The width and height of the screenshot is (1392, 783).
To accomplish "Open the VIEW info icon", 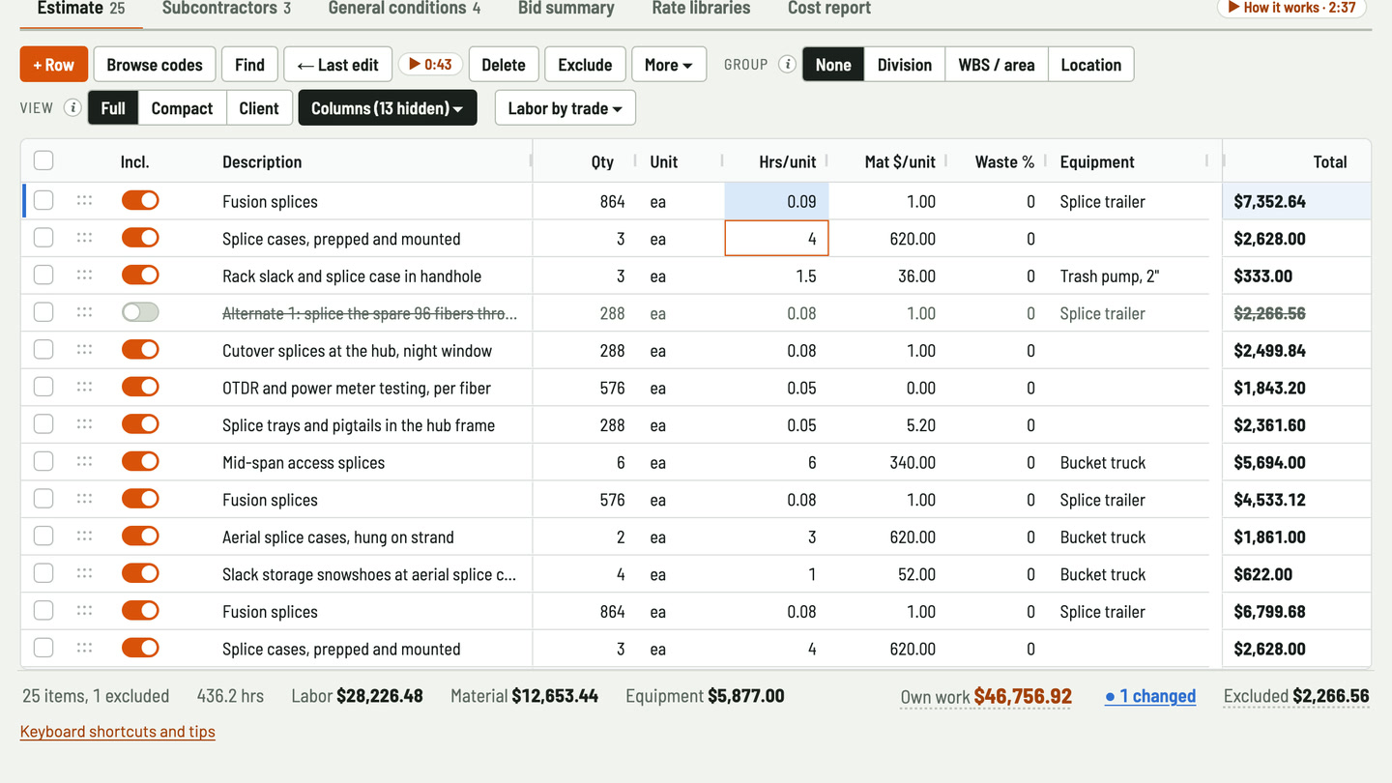I will [72, 107].
